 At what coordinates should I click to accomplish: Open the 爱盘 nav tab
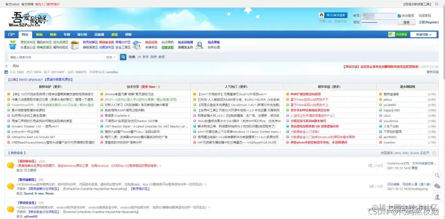(115, 34)
